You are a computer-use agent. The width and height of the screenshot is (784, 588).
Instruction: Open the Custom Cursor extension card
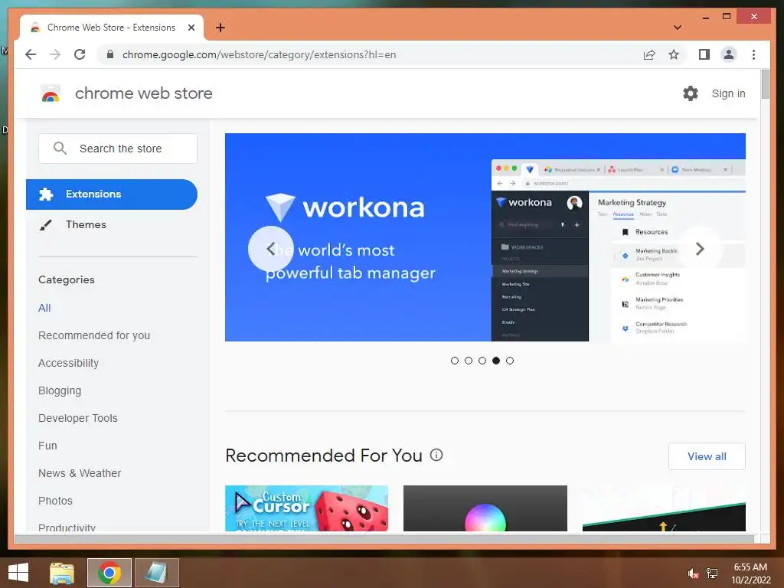pyautogui.click(x=306, y=508)
